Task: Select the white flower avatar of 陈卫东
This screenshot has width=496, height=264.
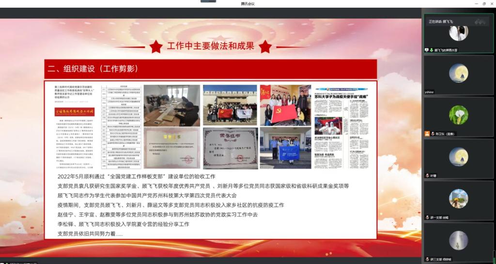Action: point(459,115)
